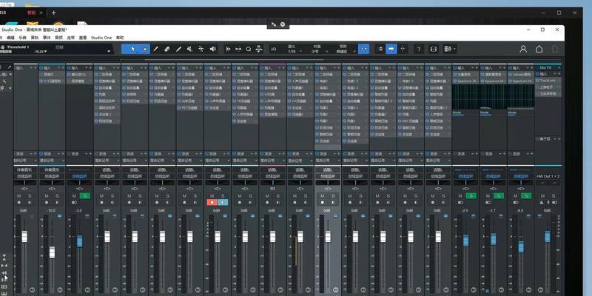Click the double-arrow icon left of zoom

point(228,49)
